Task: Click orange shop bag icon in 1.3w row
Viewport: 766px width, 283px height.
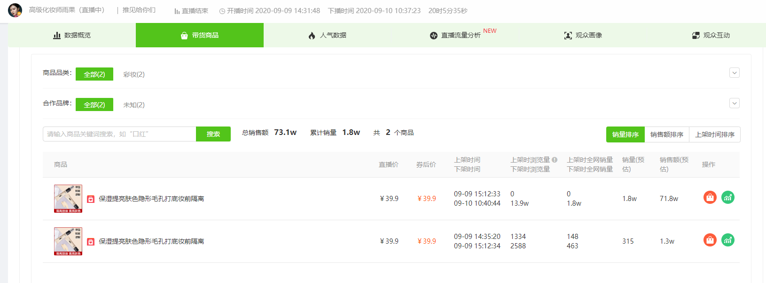Action: (x=710, y=240)
